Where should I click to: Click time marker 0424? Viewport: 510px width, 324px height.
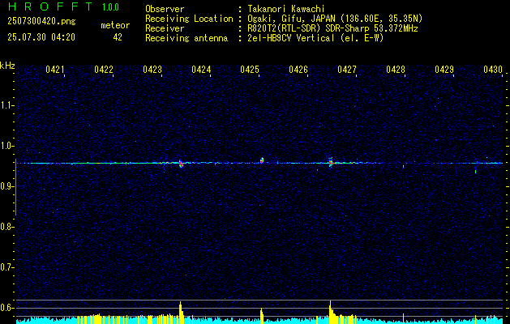201,70
